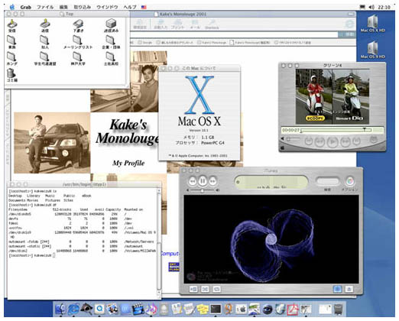The image size is (399, 321).
Task: Open the flag input-source menu
Action: (x=144, y=7)
